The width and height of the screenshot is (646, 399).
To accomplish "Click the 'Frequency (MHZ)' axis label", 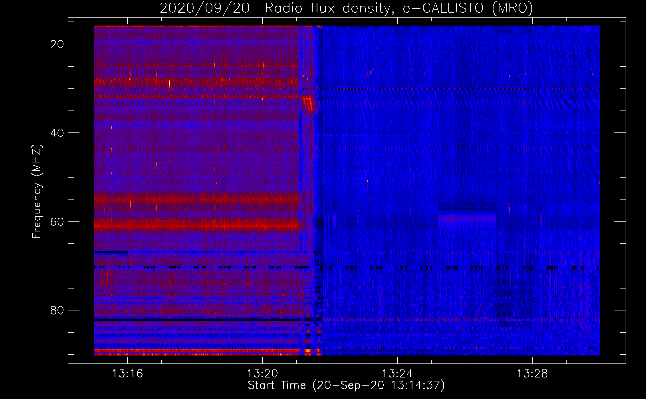I will coord(37,192).
